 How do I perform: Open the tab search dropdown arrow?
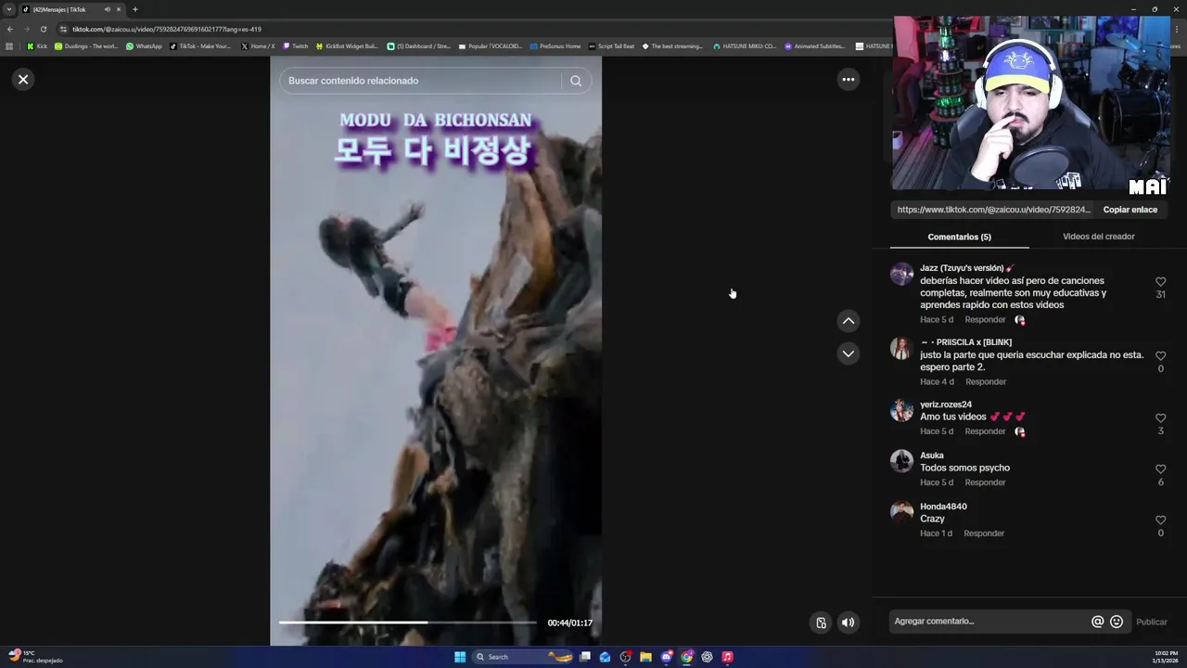(9, 9)
